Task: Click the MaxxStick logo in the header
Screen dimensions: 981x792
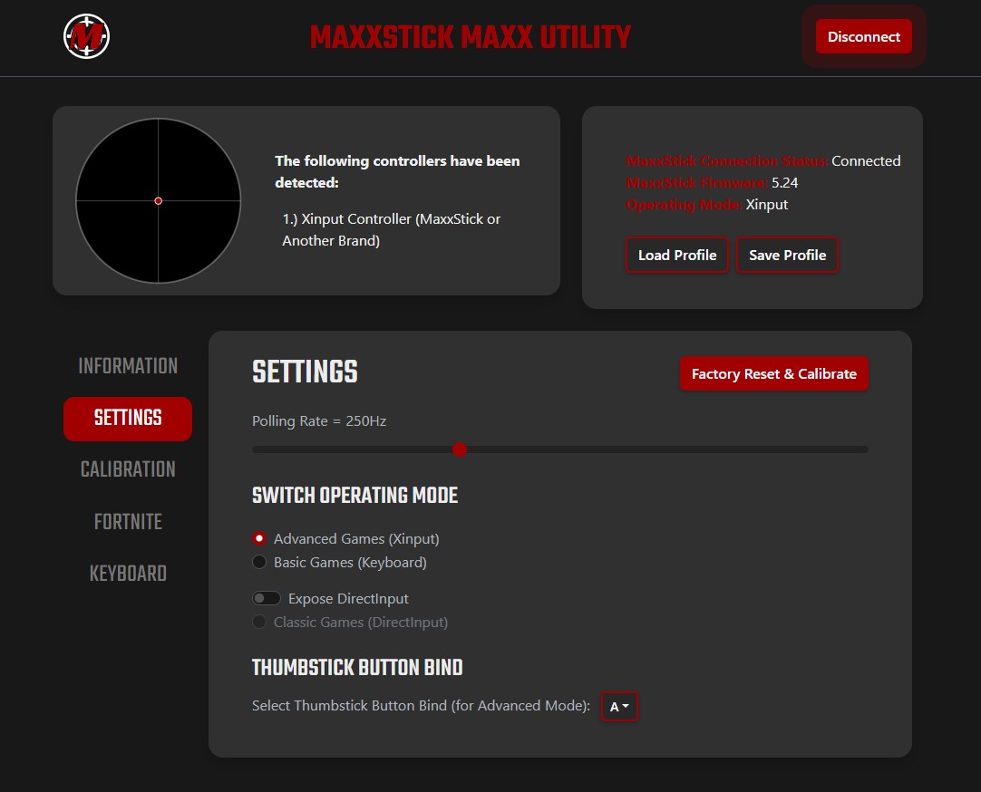Action: pyautogui.click(x=85, y=36)
